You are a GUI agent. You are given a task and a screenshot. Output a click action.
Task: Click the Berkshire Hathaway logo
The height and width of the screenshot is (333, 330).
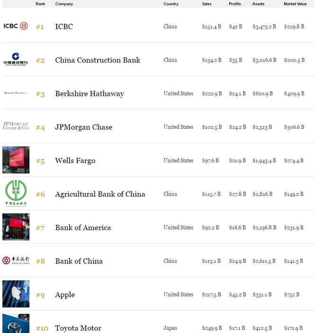(x=16, y=93)
